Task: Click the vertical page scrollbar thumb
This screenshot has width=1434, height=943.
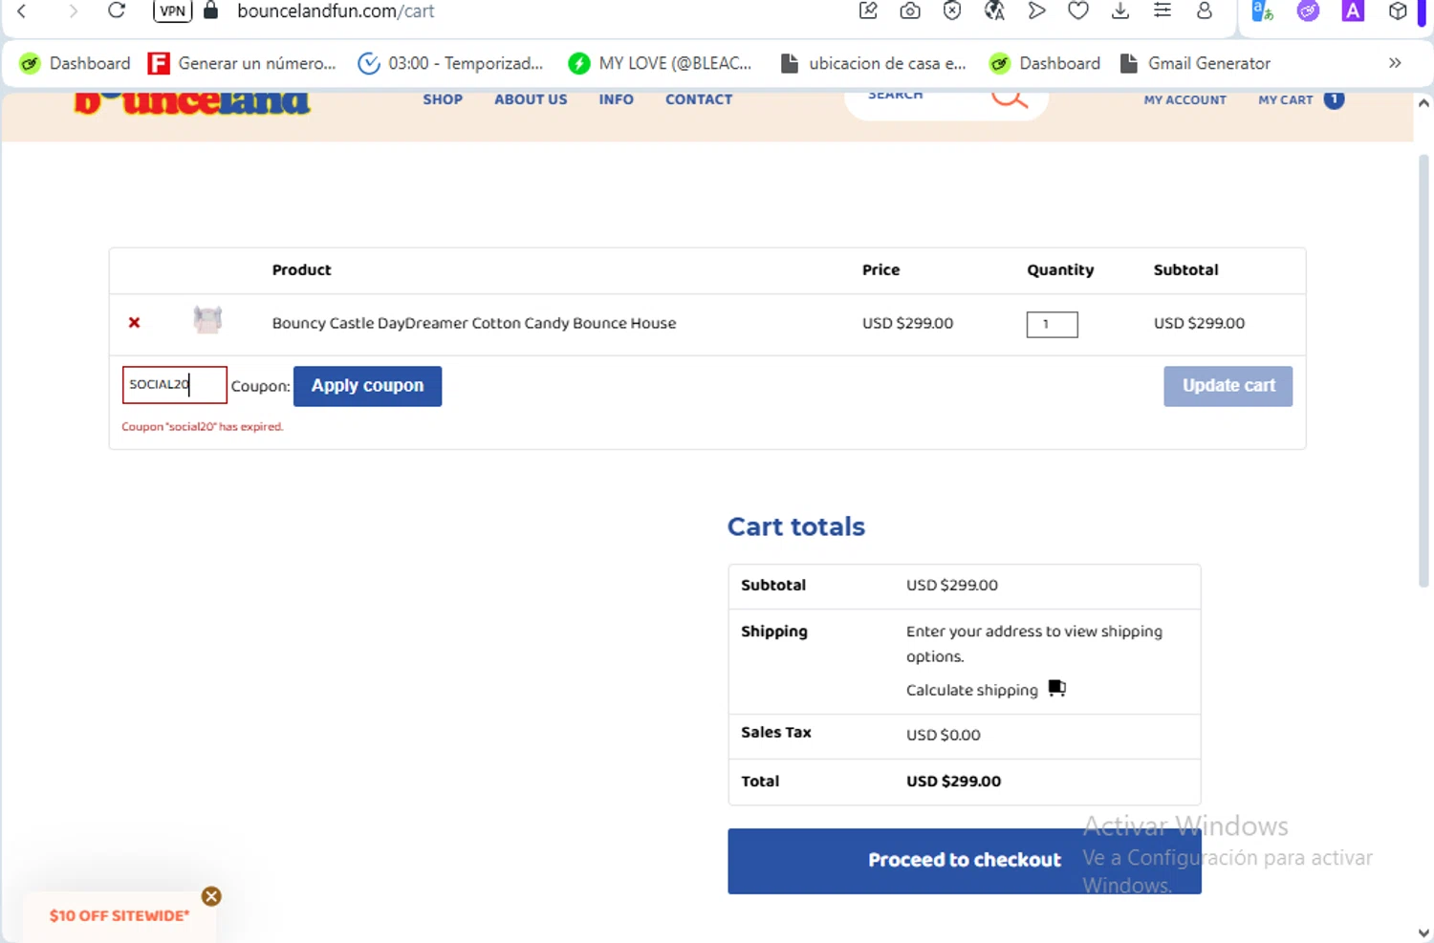Action: pos(1423,371)
